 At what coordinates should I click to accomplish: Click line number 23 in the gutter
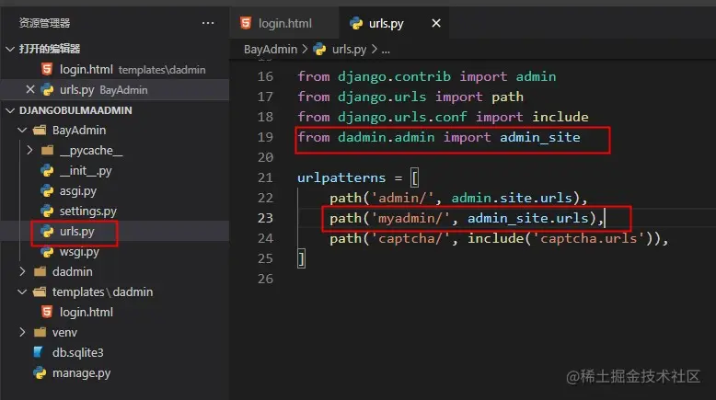[x=265, y=218]
